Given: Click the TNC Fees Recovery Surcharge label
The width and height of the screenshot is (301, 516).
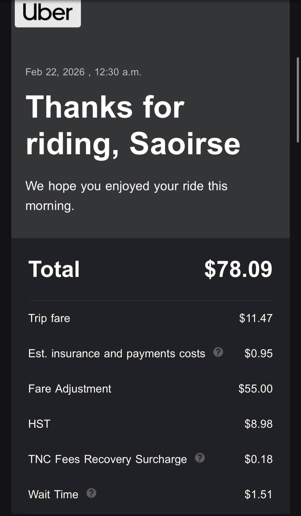Looking at the screenshot, I should click(x=107, y=459).
